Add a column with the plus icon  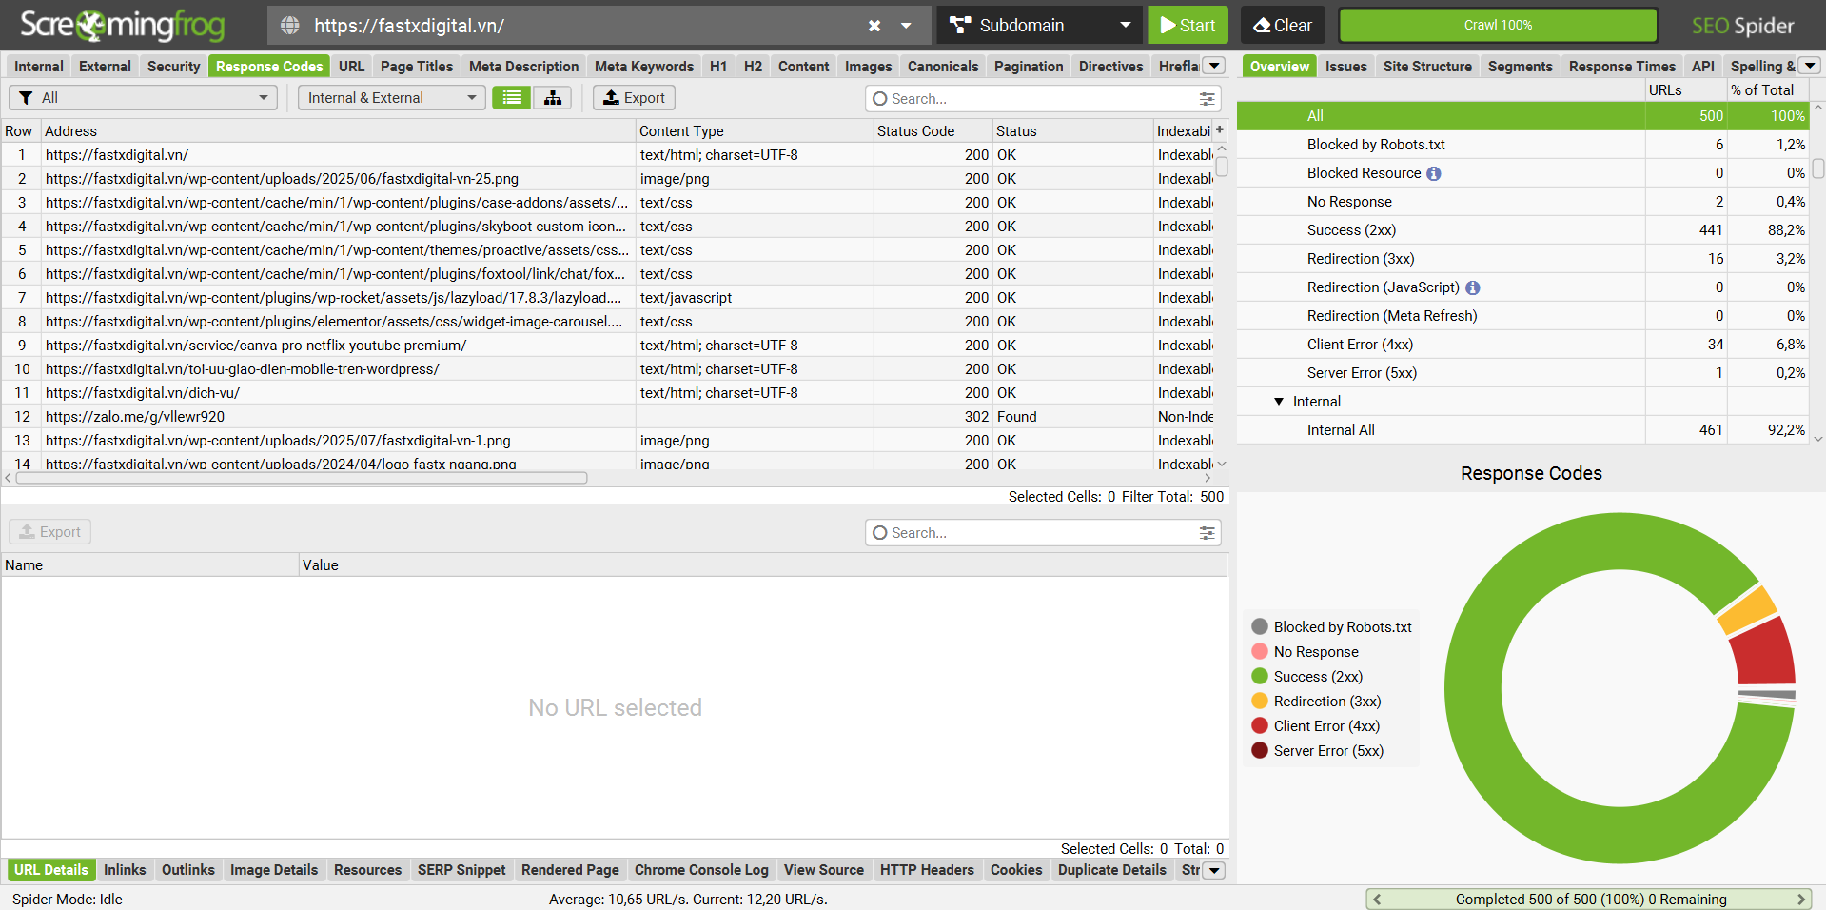(1220, 130)
